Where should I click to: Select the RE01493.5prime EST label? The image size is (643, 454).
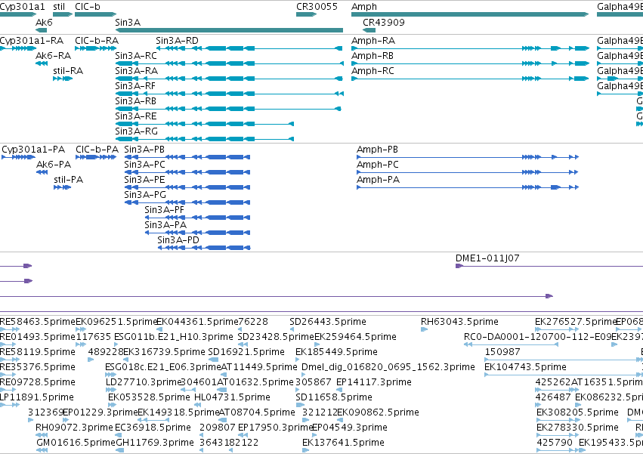(x=38, y=337)
